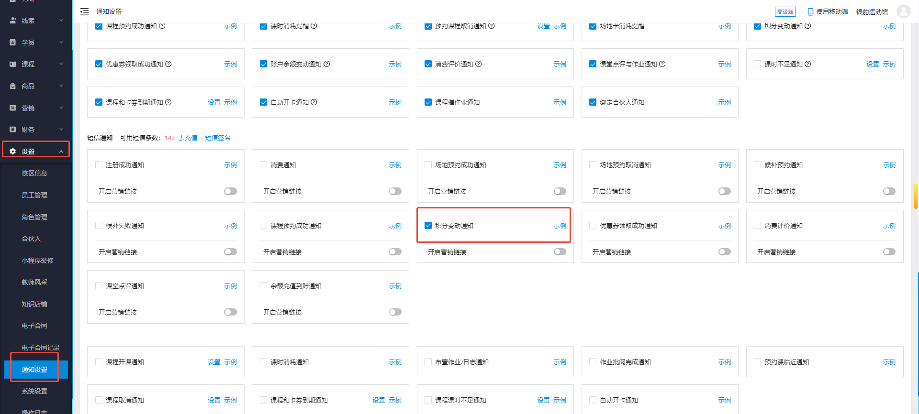Screen dimensions: 919x414
Task: Check the 预约课临近通知 checkbox
Action: [757, 362]
